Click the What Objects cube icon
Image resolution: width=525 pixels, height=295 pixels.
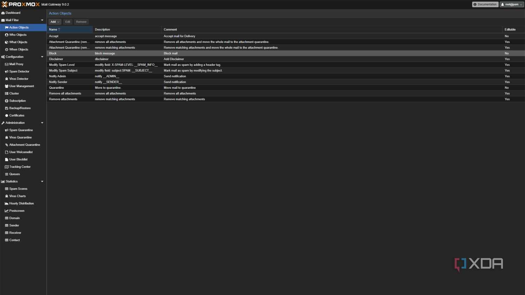(6, 42)
